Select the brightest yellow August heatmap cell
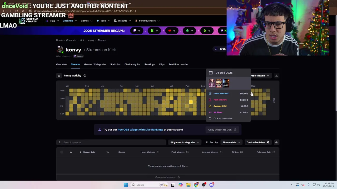 pos(191,102)
